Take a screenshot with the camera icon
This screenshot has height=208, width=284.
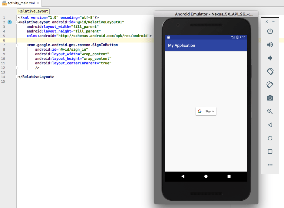pos(270,98)
